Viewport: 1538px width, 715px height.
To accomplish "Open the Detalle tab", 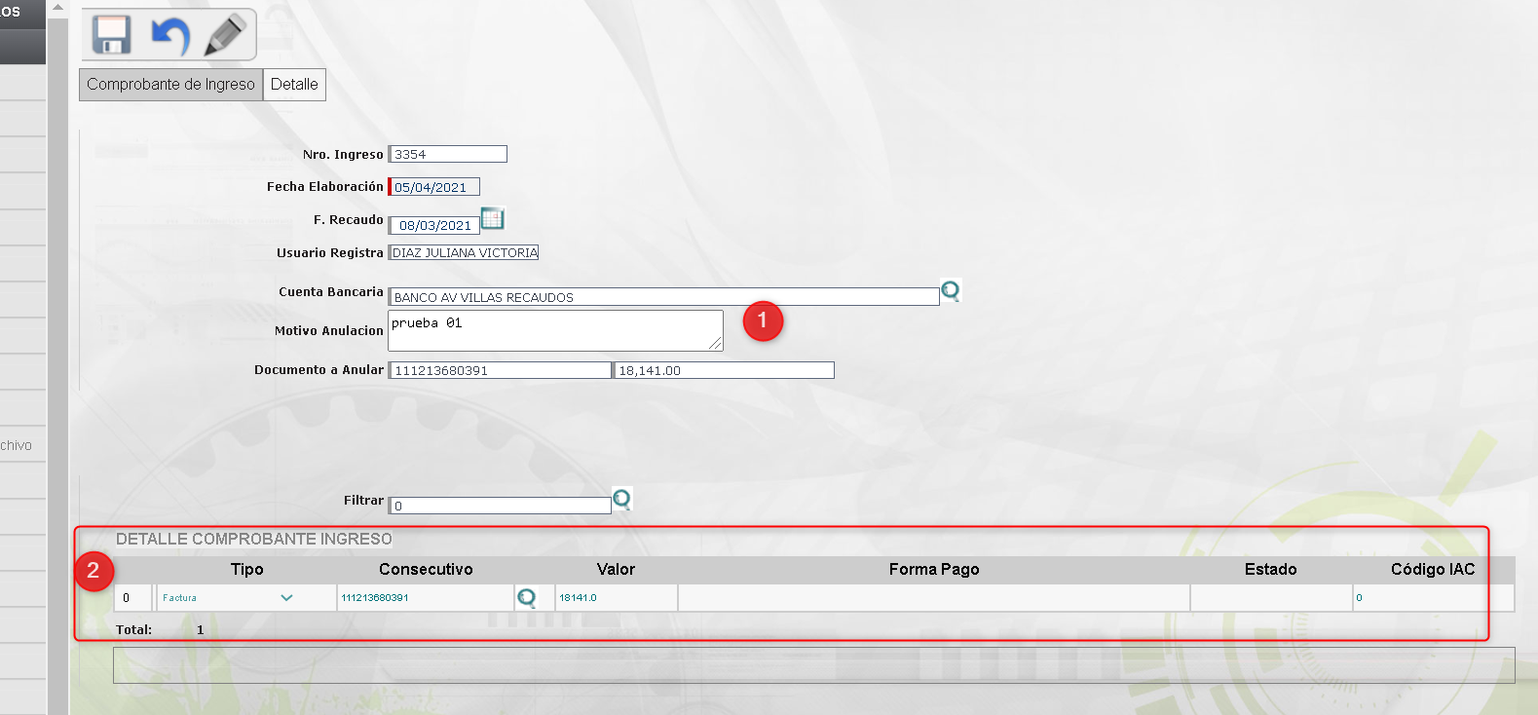I will click(x=294, y=84).
